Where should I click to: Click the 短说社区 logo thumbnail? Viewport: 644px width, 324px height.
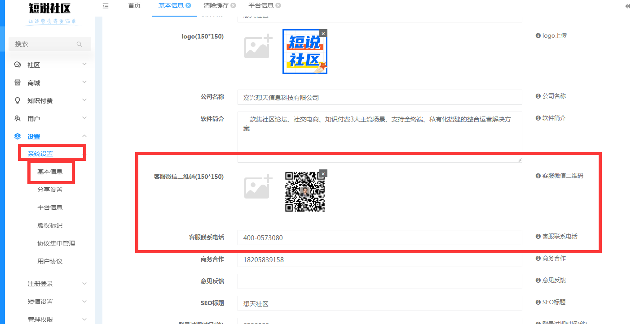point(305,52)
